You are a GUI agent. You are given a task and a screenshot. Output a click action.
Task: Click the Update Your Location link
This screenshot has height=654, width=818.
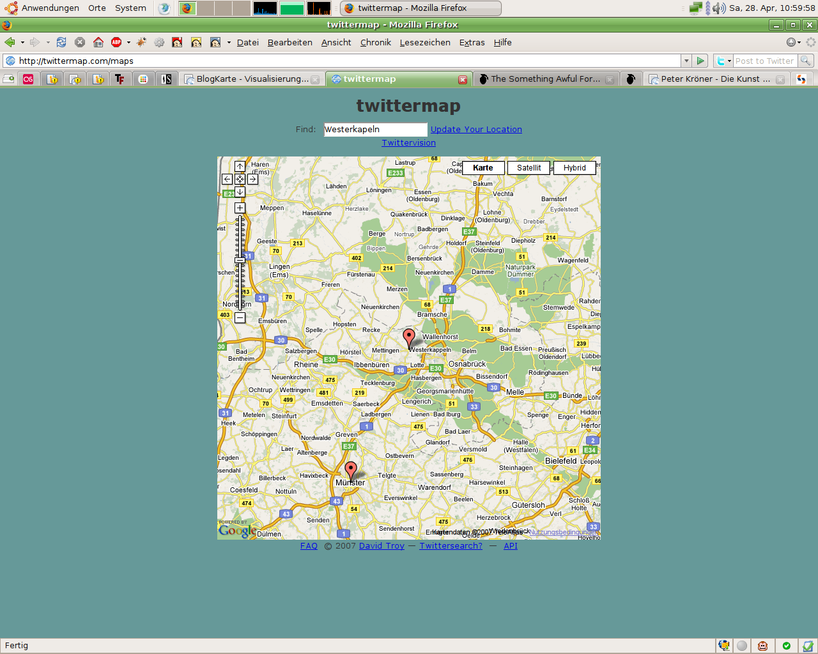pos(476,129)
